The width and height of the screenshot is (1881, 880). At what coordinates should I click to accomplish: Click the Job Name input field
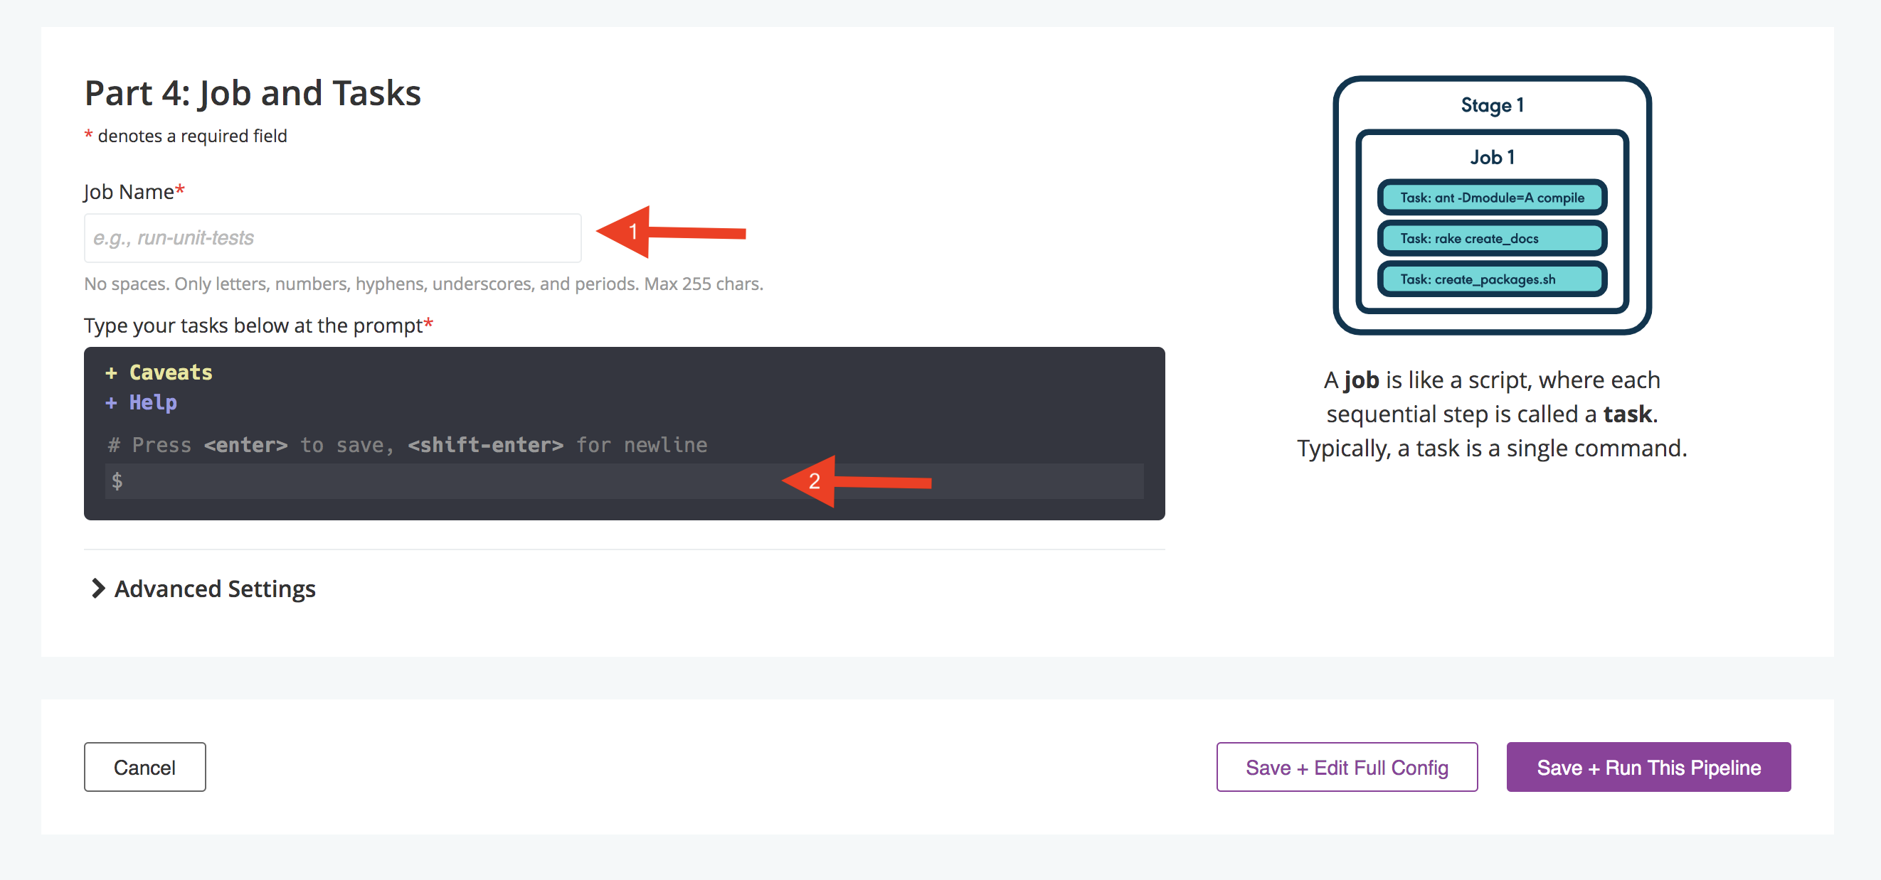tap(332, 238)
